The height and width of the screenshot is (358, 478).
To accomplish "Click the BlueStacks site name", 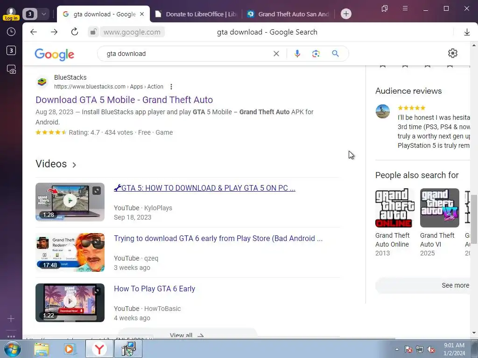I will (70, 77).
